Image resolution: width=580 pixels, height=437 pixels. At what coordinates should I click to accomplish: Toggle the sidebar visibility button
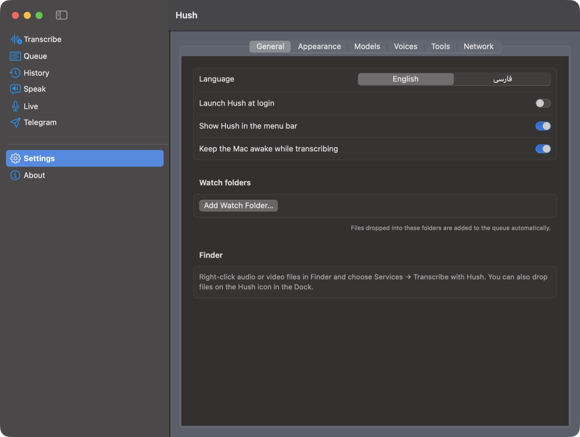62,15
